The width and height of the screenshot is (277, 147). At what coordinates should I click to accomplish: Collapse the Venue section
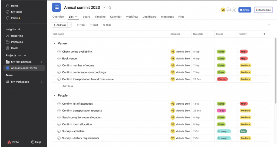[x=54, y=44]
